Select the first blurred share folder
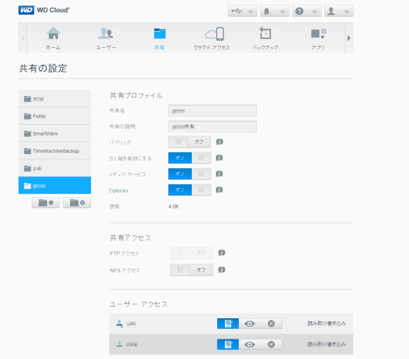This screenshot has width=409, height=359. click(55, 99)
